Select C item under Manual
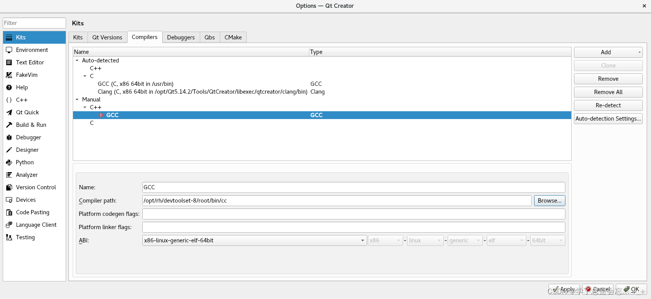This screenshot has height=299, width=651. (92, 123)
